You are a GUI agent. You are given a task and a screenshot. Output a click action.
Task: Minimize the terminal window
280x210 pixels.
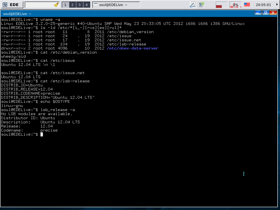(258, 13)
